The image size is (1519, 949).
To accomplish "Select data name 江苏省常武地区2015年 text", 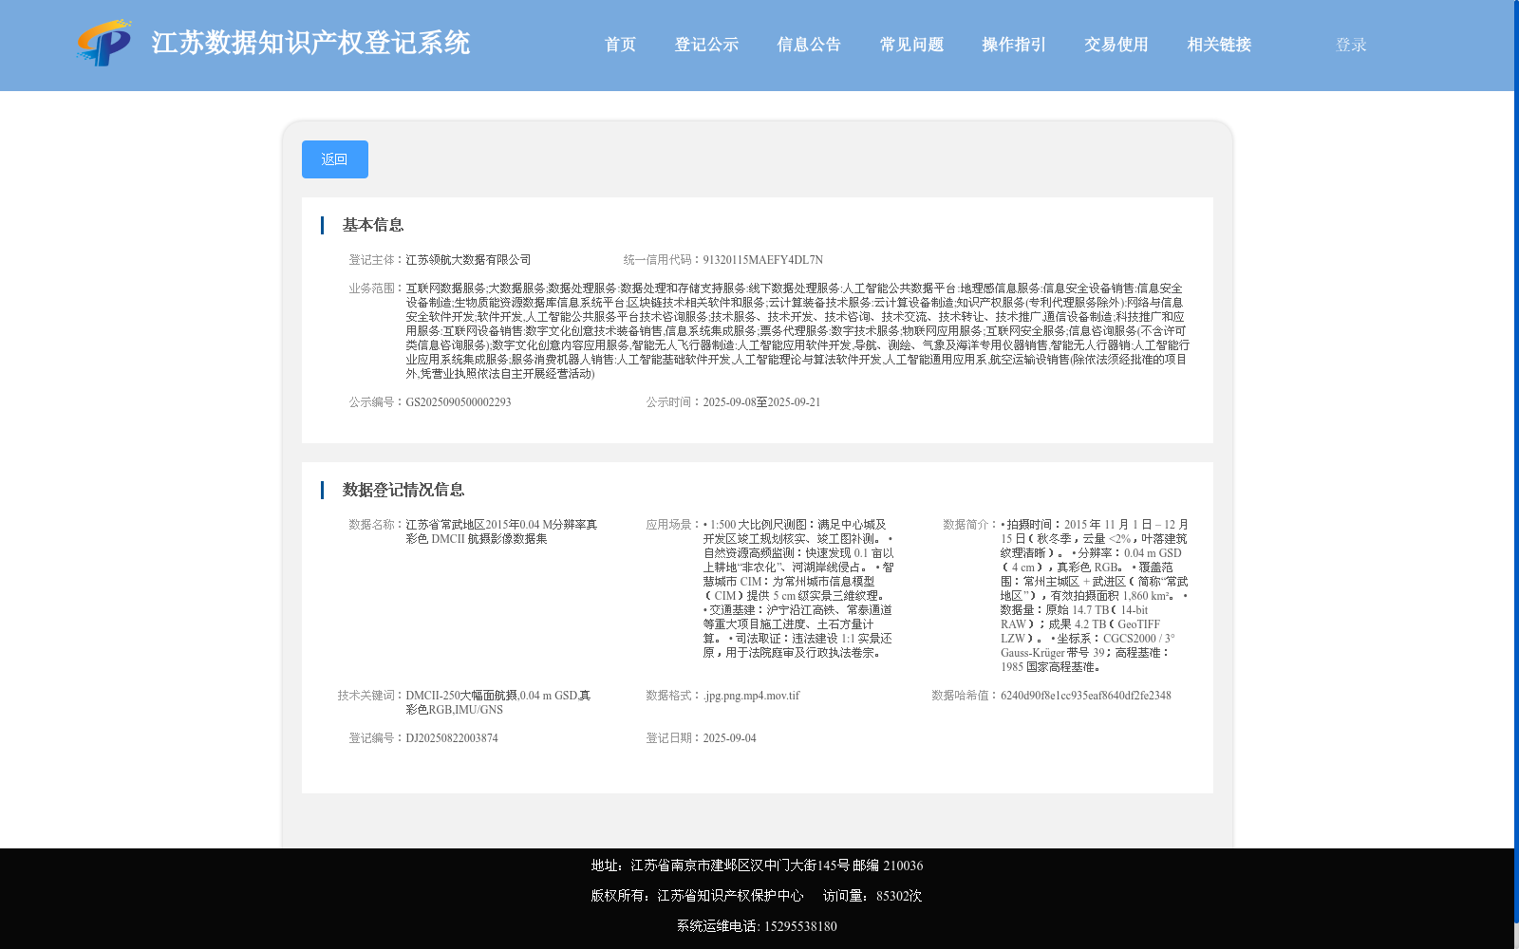I will tap(501, 531).
